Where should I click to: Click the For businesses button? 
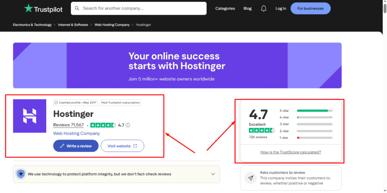coord(311,8)
